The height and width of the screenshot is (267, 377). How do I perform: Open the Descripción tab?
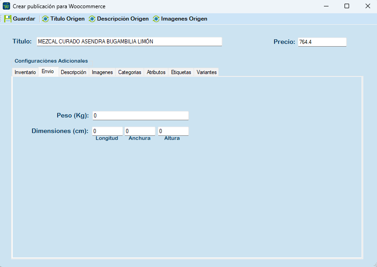click(73, 72)
